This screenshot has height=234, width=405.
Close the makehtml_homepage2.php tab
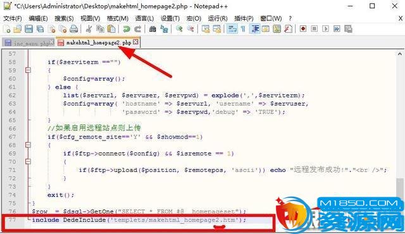point(135,42)
